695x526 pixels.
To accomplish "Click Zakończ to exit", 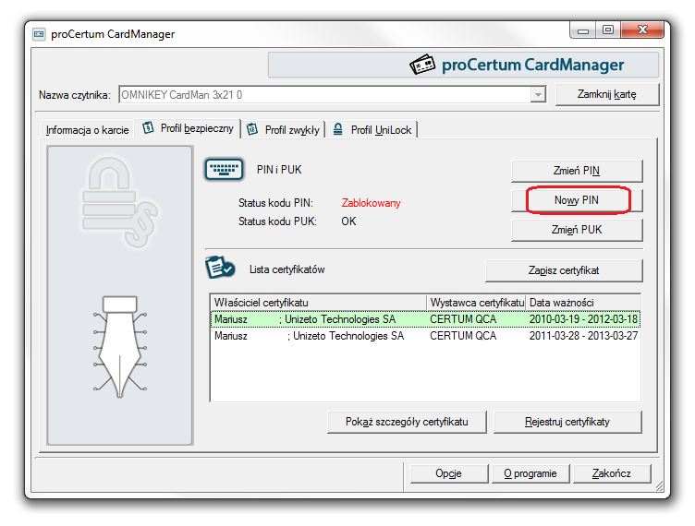I will 612,473.
